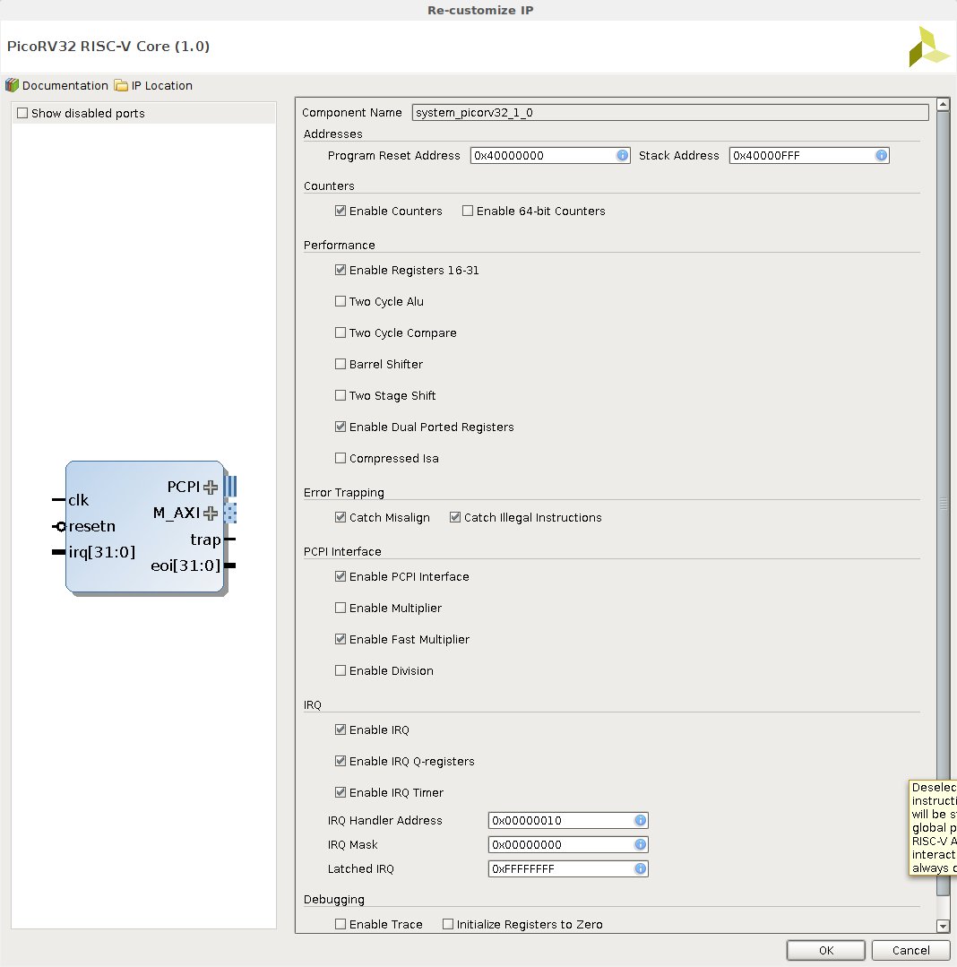Viewport: 957px width, 967px height.
Task: Enable Two Stage Shift checkbox
Action: pos(341,395)
